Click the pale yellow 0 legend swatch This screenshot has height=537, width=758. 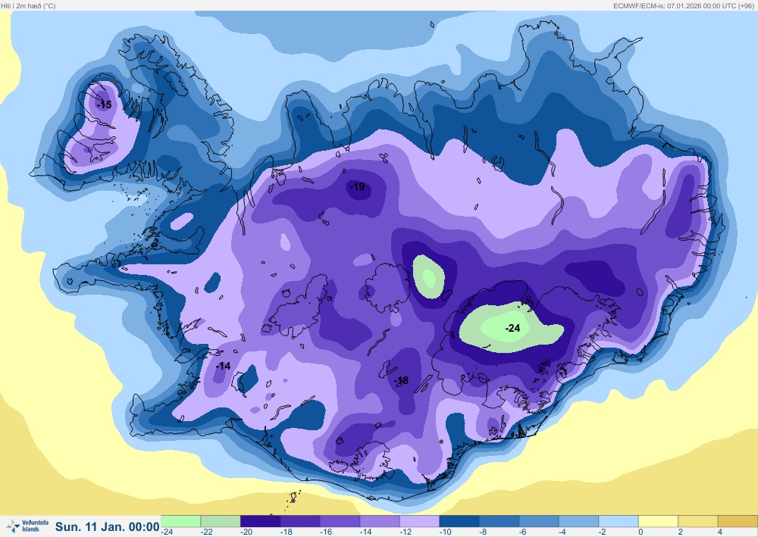pyautogui.click(x=659, y=521)
